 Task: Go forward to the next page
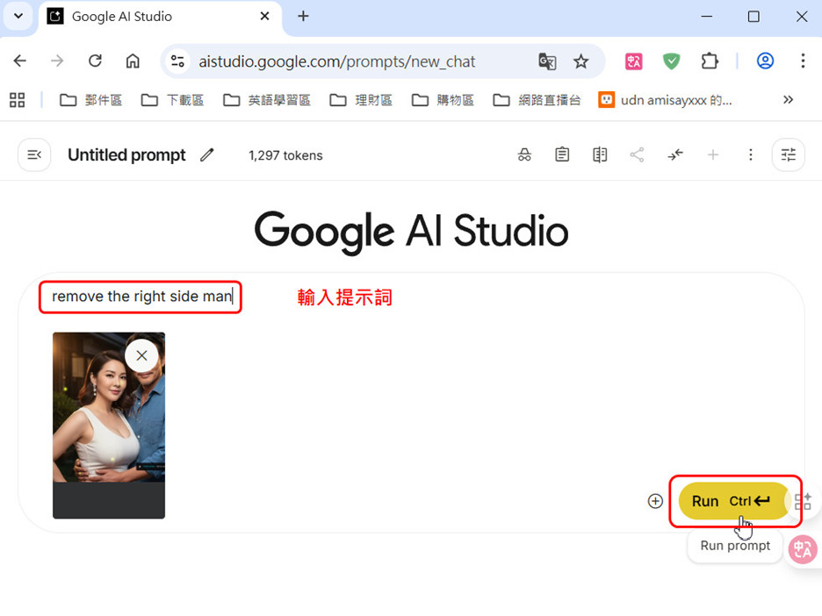click(x=57, y=61)
